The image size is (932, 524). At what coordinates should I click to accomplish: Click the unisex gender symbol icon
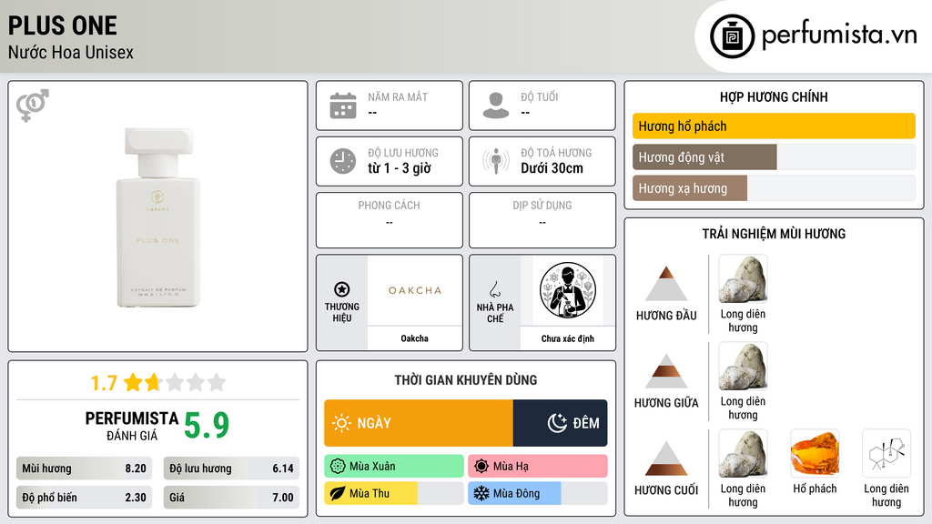point(32,106)
